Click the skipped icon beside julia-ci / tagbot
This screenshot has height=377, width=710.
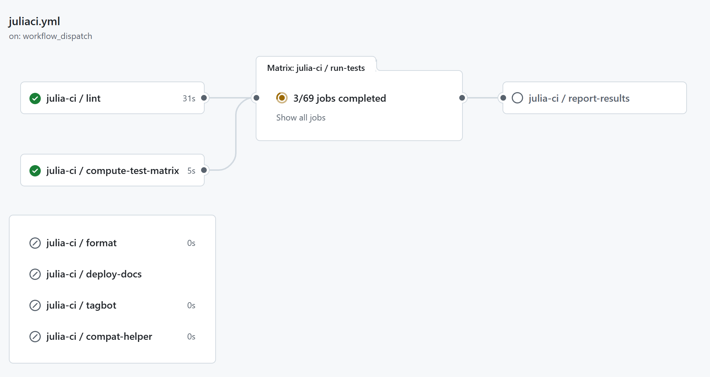point(35,305)
